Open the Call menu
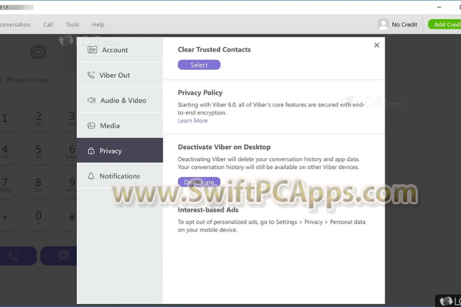 [x=48, y=25]
